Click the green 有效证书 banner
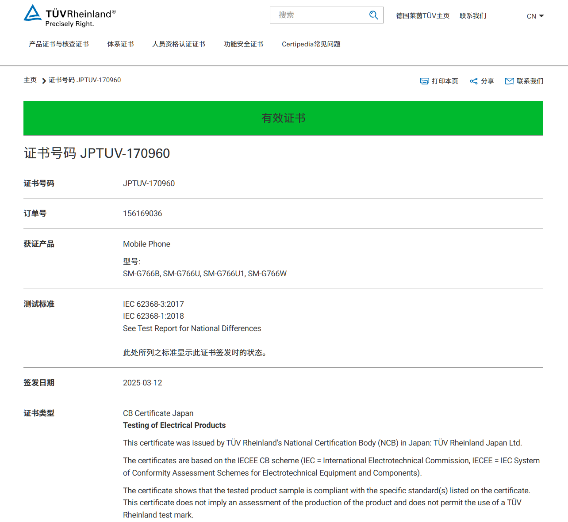This screenshot has width=568, height=522. 283,118
